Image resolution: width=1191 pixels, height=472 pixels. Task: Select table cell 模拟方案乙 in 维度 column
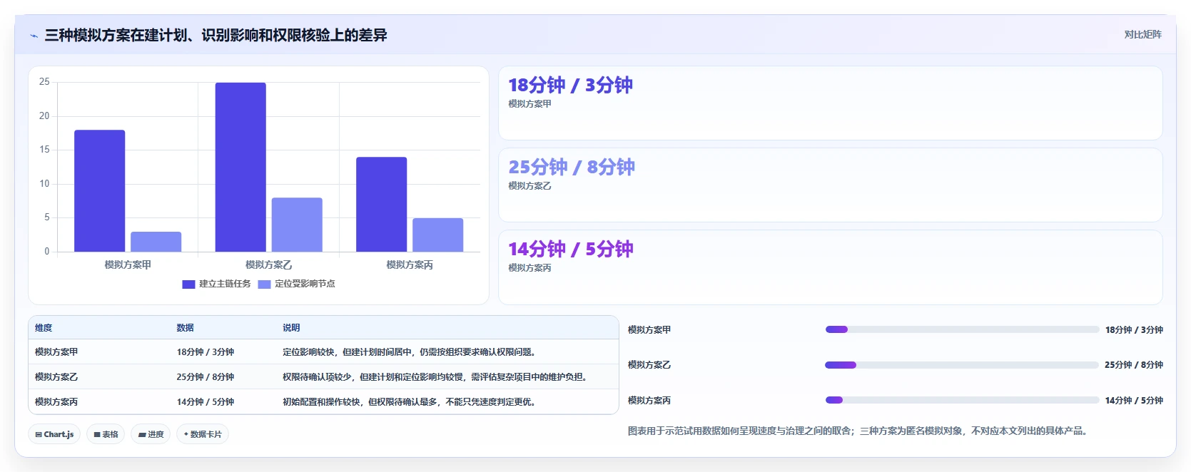pos(56,377)
